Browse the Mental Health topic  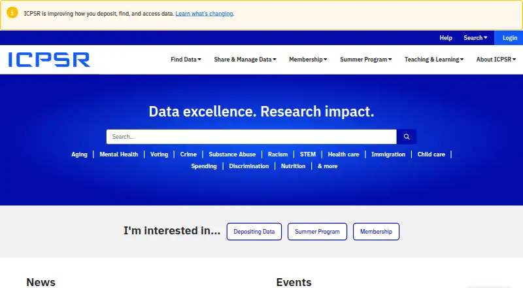pos(119,154)
